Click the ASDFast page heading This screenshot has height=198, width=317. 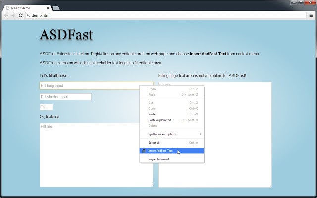point(66,34)
